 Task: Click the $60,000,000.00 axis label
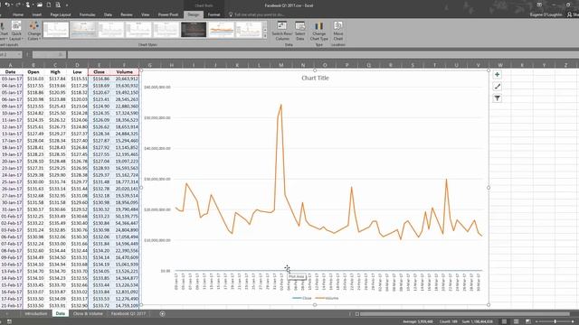point(157,88)
